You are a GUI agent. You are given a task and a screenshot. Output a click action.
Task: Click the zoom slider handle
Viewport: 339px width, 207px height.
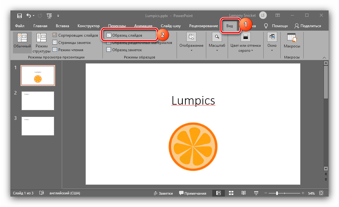277,193
